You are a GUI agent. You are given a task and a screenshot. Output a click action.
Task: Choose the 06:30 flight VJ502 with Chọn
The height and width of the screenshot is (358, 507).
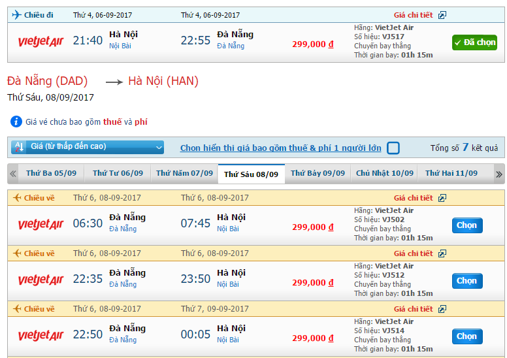pyautogui.click(x=467, y=225)
